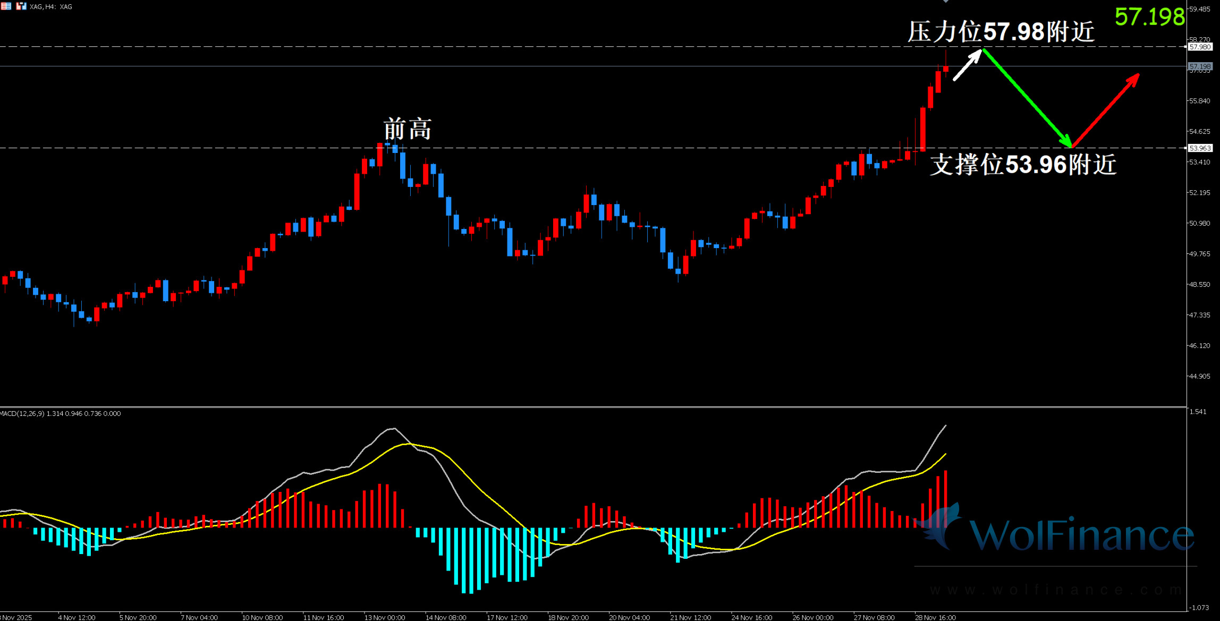Select the 前高 text label

407,129
